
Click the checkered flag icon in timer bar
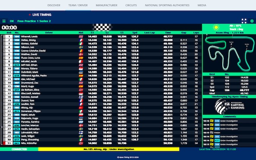click(102, 27)
